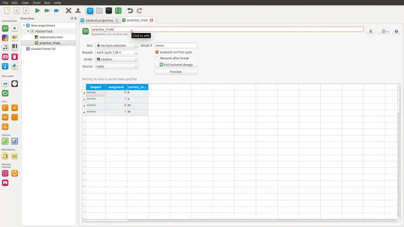This screenshot has height=227, width=404.
Task: Open the Help menu
Action: pos(57,3)
